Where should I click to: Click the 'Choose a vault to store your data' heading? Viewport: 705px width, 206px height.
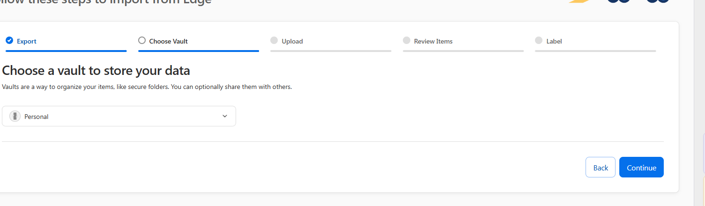point(96,71)
